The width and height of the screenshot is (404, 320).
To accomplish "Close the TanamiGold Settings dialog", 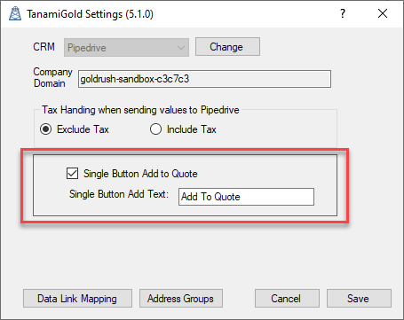I will click(383, 13).
